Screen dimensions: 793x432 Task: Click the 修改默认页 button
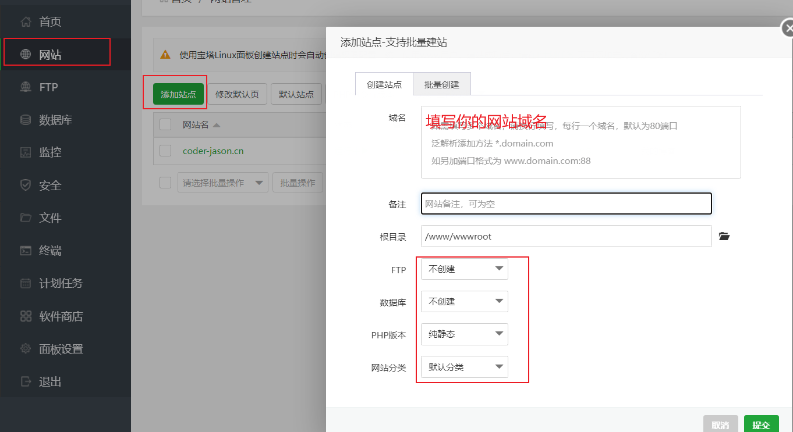click(237, 94)
